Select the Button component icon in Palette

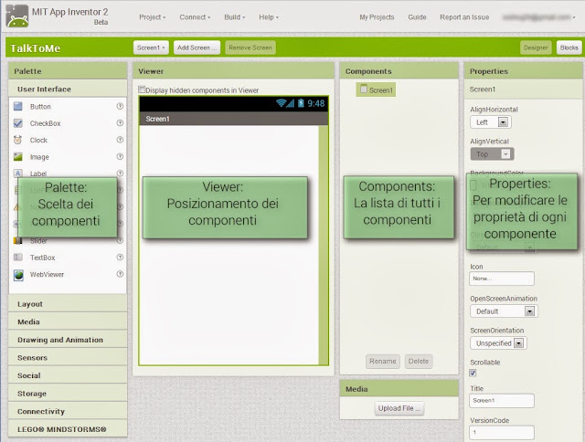18,106
